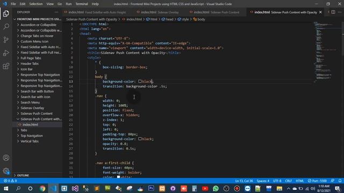344x193 pixels.
Task: Open the Terminal menu
Action: (82, 4)
